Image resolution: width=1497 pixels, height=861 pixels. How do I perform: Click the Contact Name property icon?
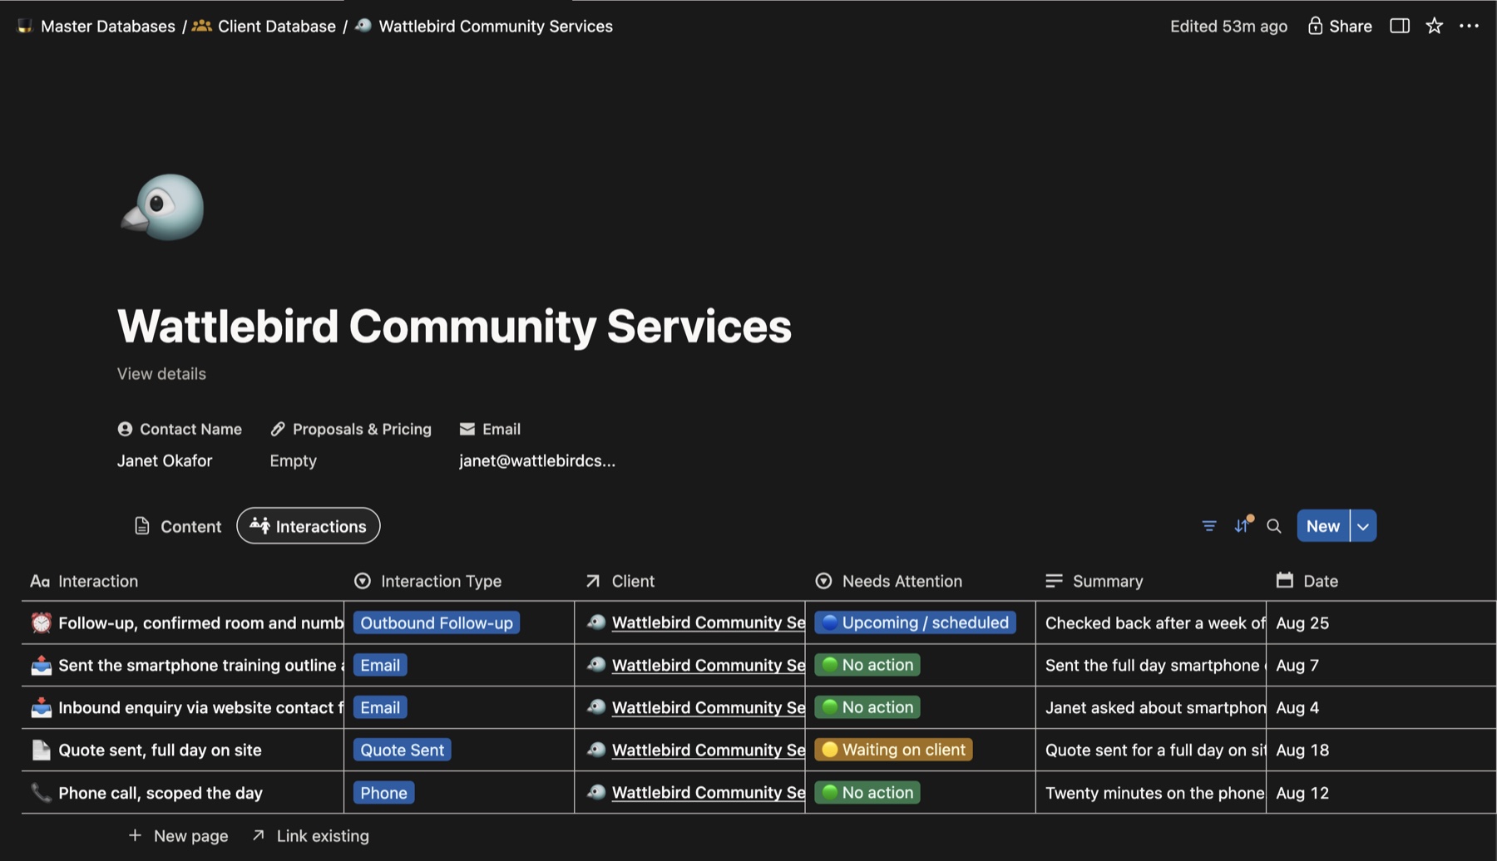[x=125, y=429]
